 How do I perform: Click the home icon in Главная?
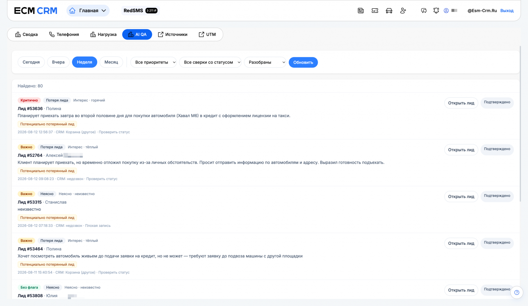tap(72, 11)
